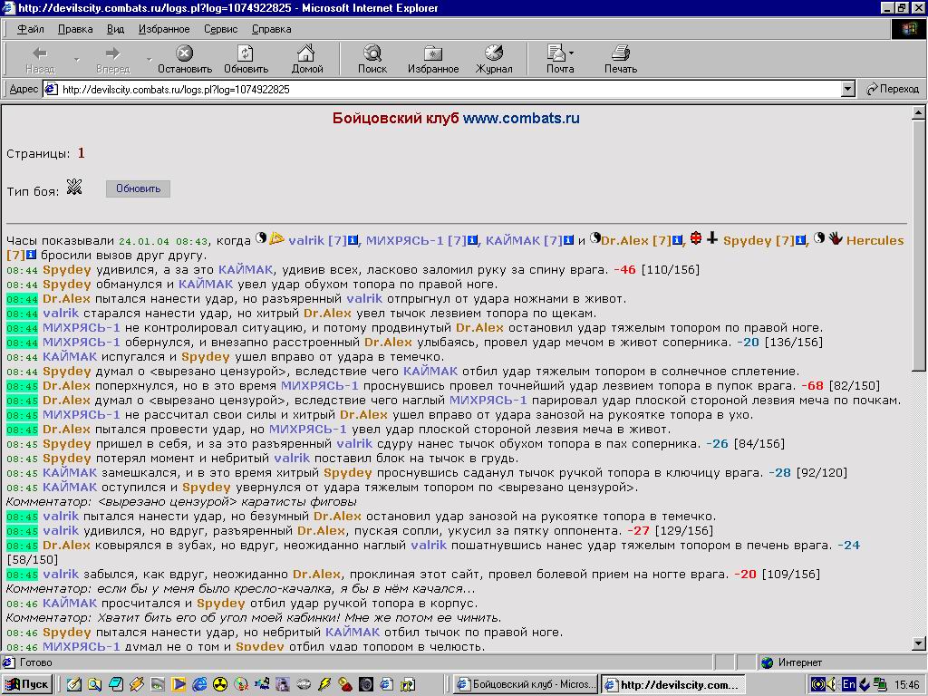Click the Internet Explorer icon in Quick Launch

199,684
